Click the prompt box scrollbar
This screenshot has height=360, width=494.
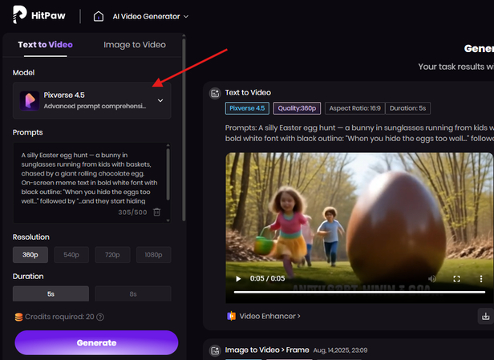pos(168,174)
